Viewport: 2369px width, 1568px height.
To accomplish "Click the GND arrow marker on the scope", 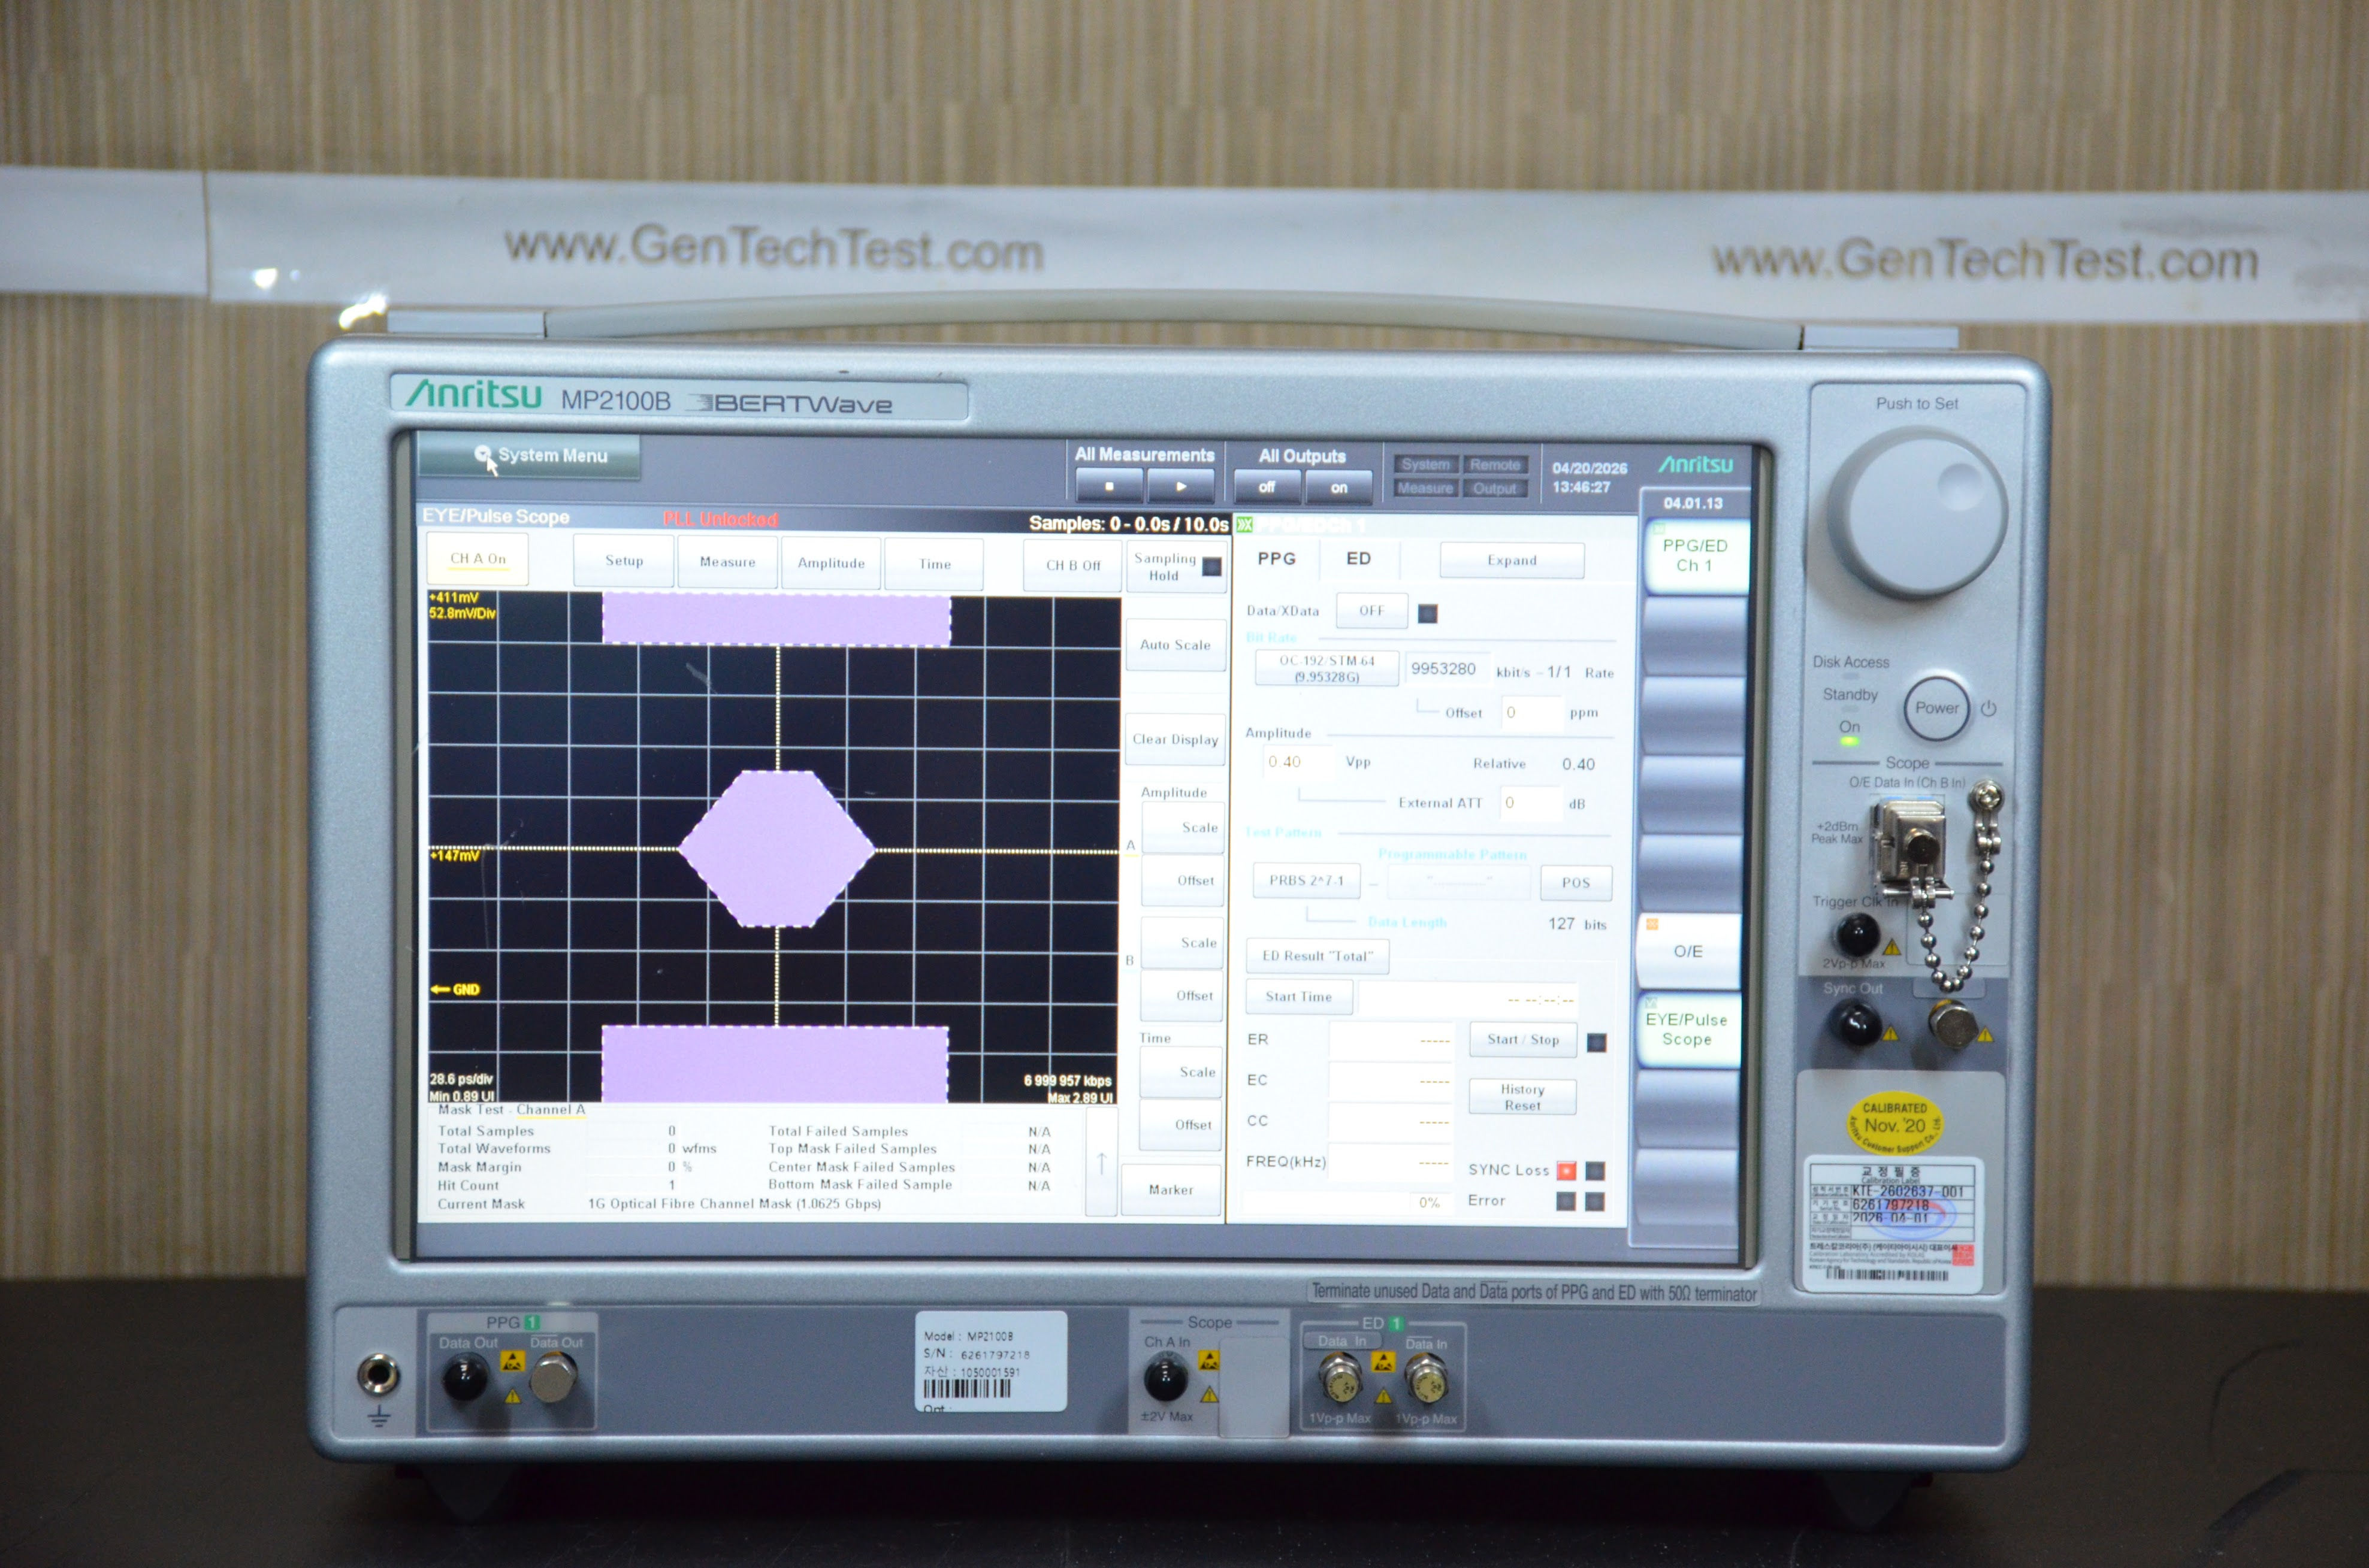I will (x=455, y=989).
